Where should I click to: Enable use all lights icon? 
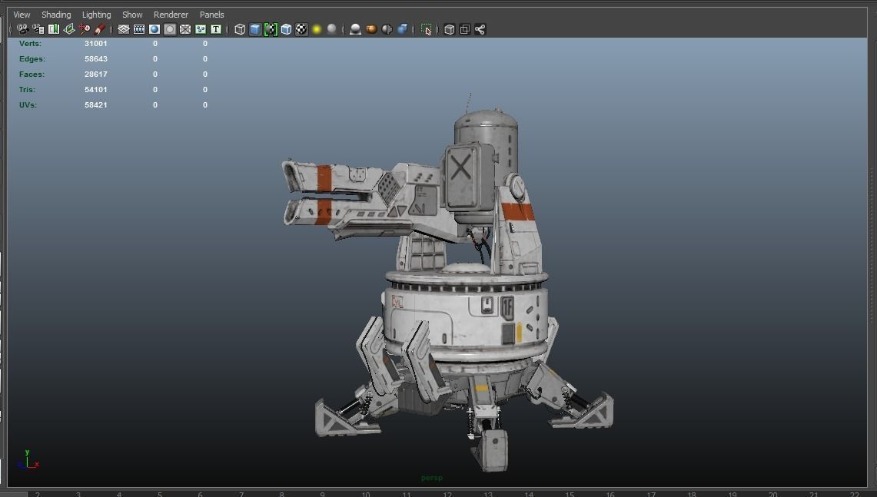click(315, 29)
